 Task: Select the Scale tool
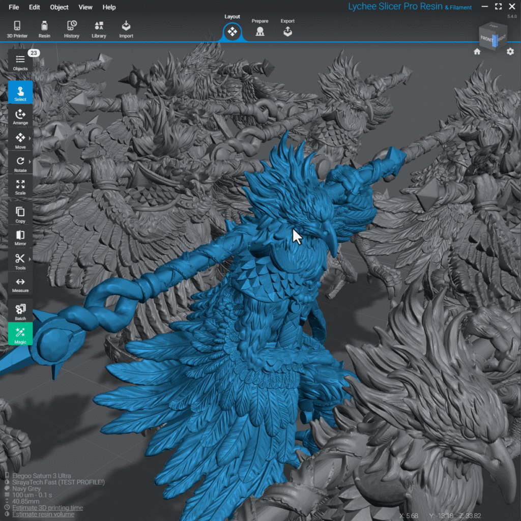tap(20, 187)
